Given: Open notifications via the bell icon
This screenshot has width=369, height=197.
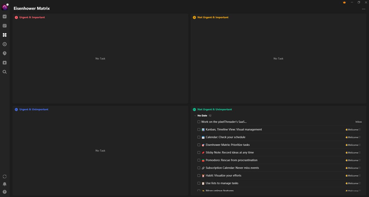Looking at the screenshot, I should [4, 184].
